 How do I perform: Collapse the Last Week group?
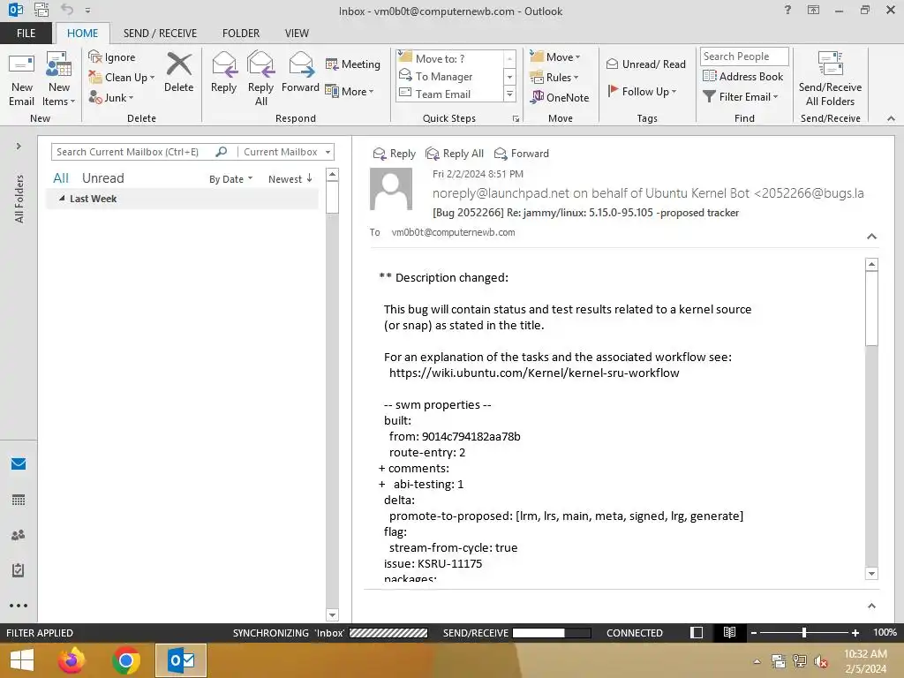click(x=62, y=199)
